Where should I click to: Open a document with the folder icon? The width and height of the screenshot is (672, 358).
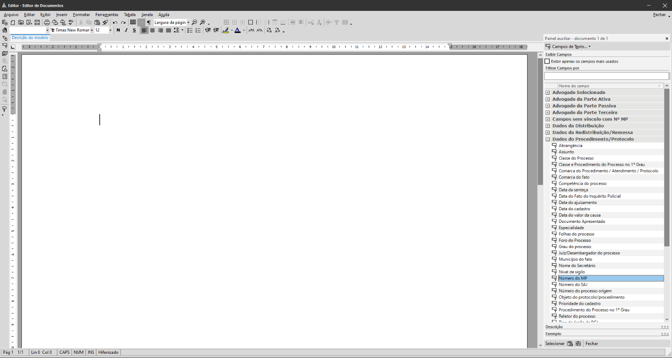(x=21, y=22)
